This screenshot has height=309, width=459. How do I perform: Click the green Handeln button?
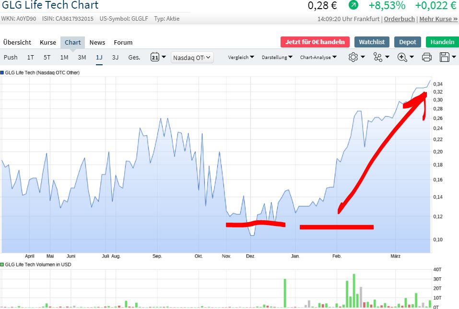[x=442, y=42]
